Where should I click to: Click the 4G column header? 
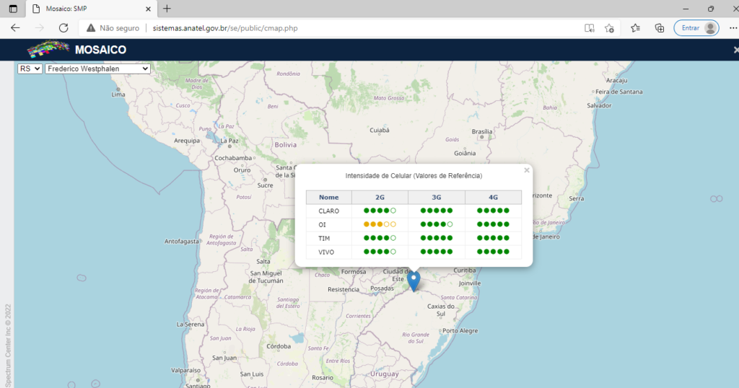pos(493,198)
